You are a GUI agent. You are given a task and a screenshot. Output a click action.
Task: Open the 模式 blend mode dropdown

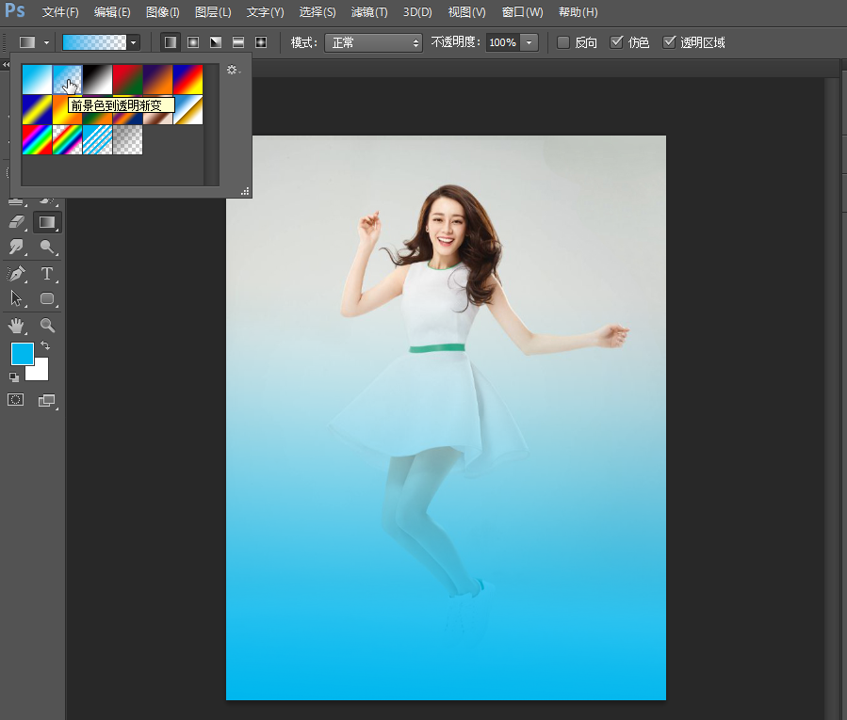point(373,42)
